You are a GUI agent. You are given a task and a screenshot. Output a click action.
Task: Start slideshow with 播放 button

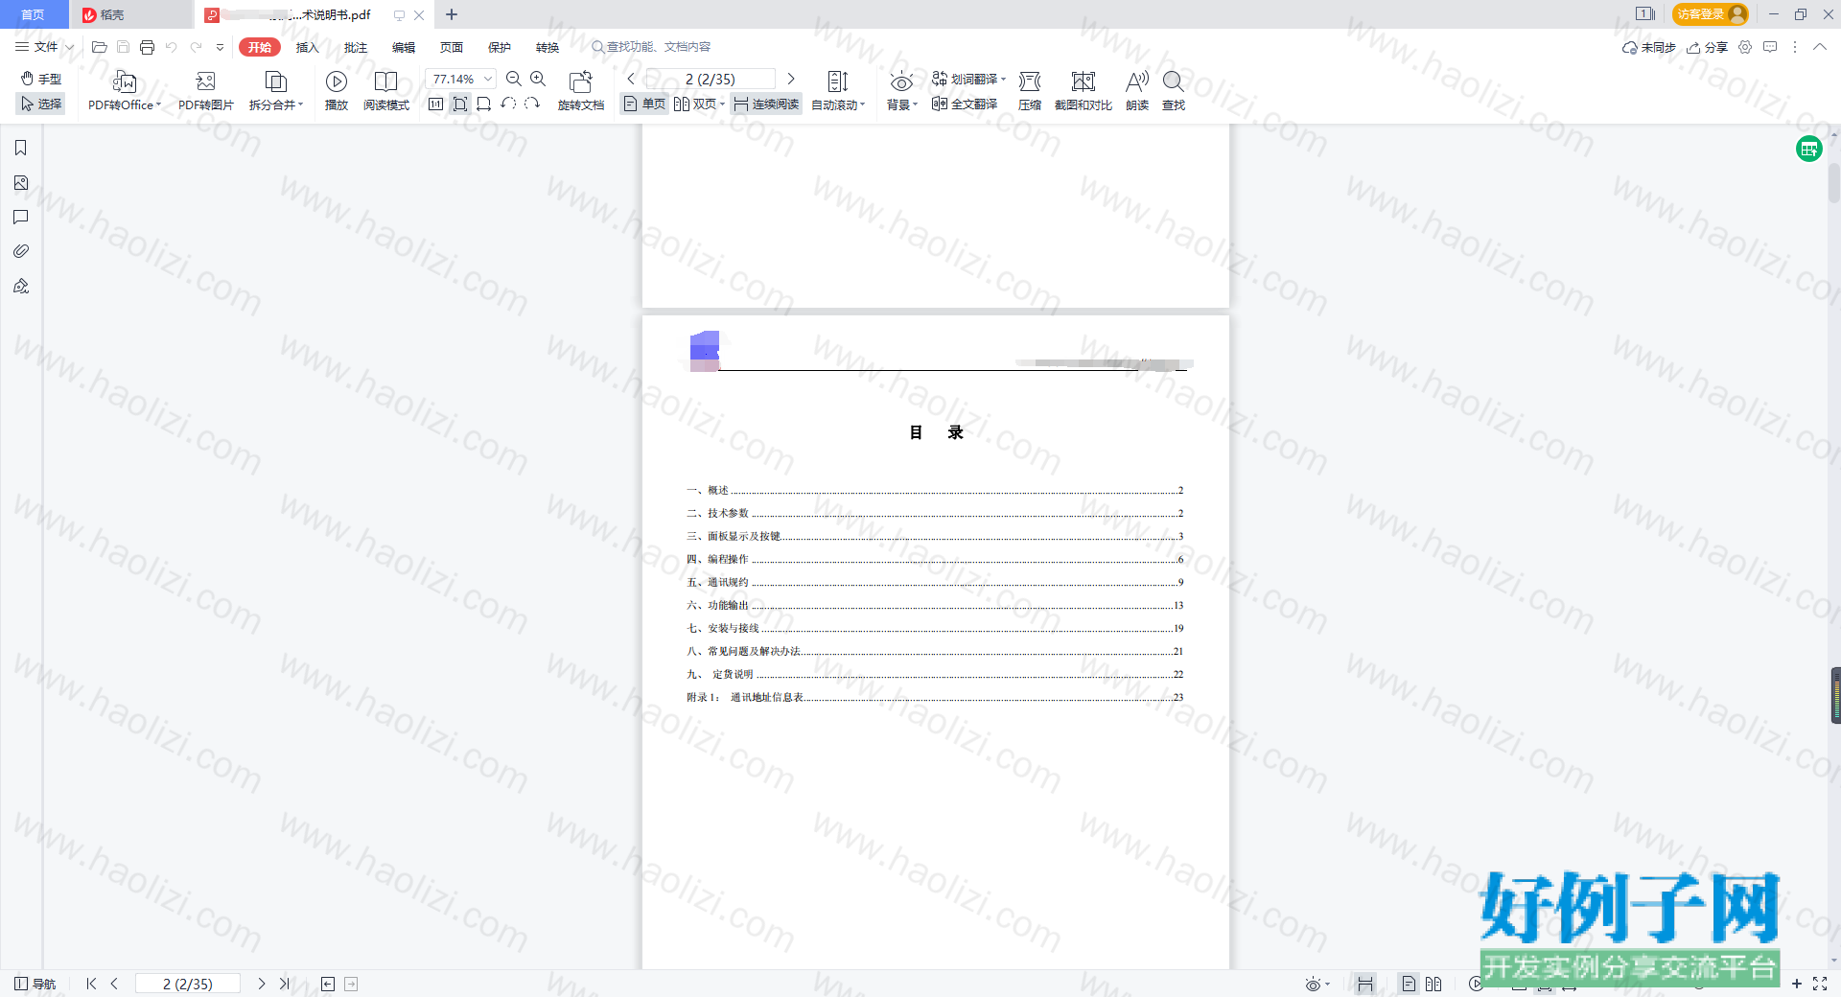click(337, 91)
